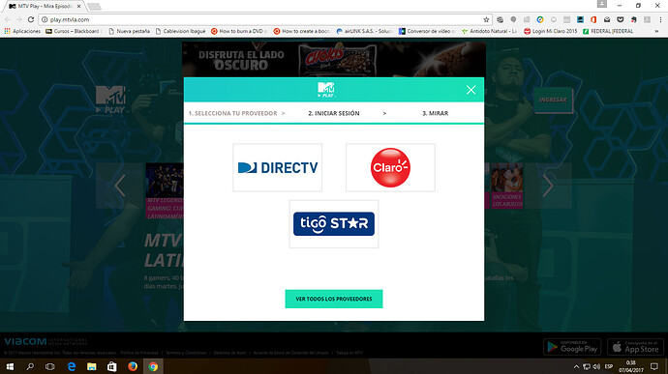
Task: Close the MTV Play provider dialog
Action: [x=471, y=90]
